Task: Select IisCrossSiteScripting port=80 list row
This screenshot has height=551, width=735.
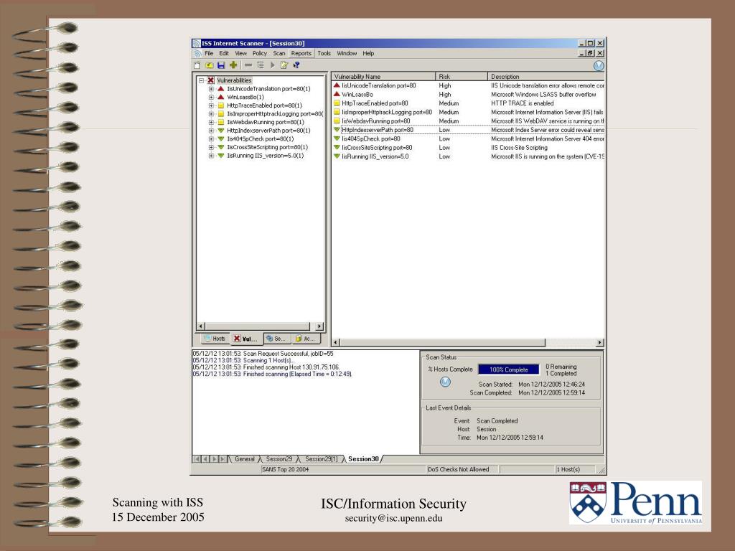Action: coord(377,148)
